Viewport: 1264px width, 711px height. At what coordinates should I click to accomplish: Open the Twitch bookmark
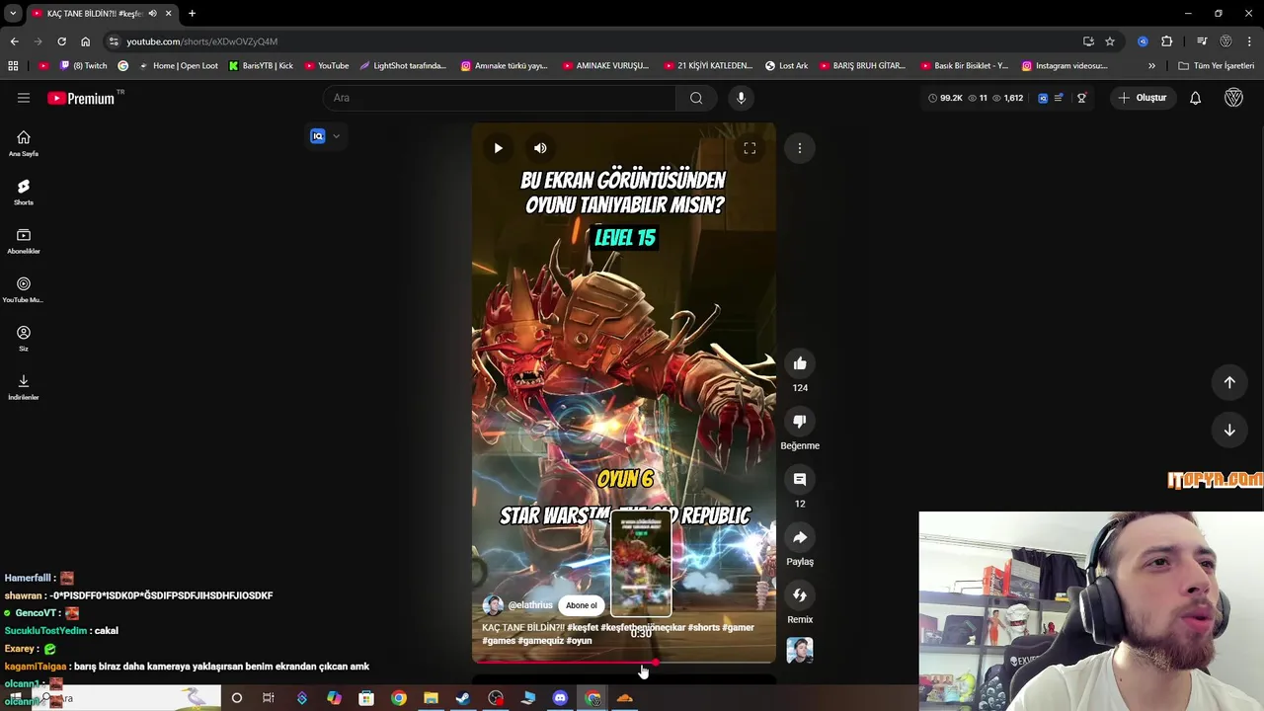click(x=83, y=66)
